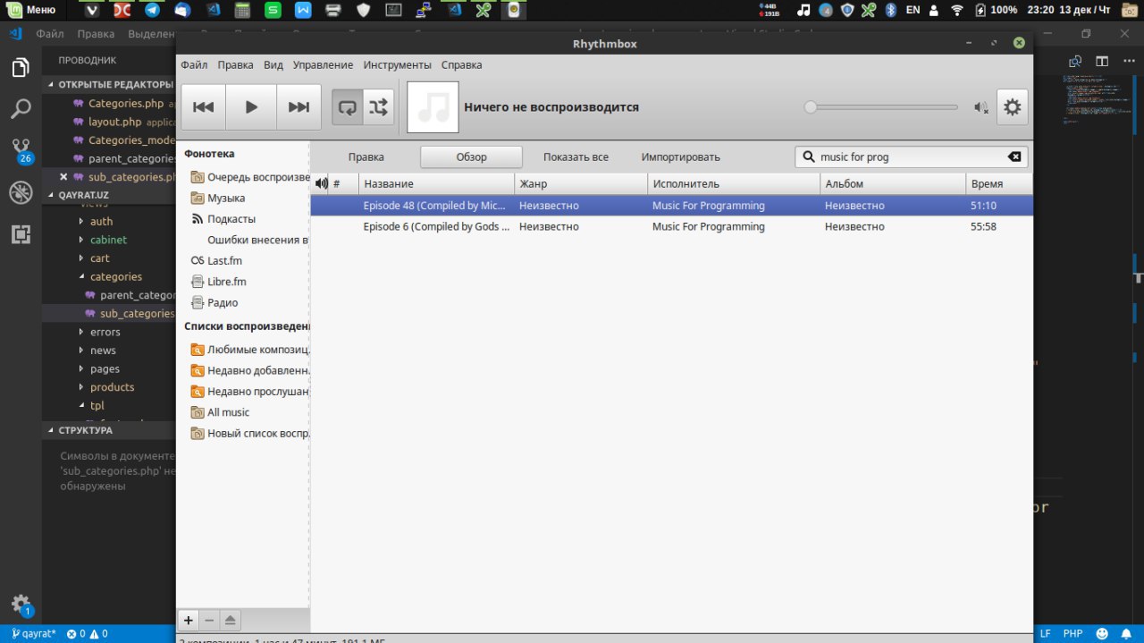Open the Правка menu in Rhythmbox
This screenshot has width=1144, height=643.
coord(235,65)
